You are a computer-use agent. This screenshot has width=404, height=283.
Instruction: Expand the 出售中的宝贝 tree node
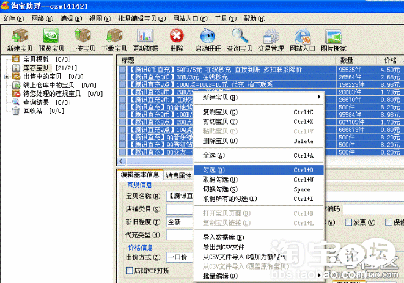pyautogui.click(x=6, y=77)
